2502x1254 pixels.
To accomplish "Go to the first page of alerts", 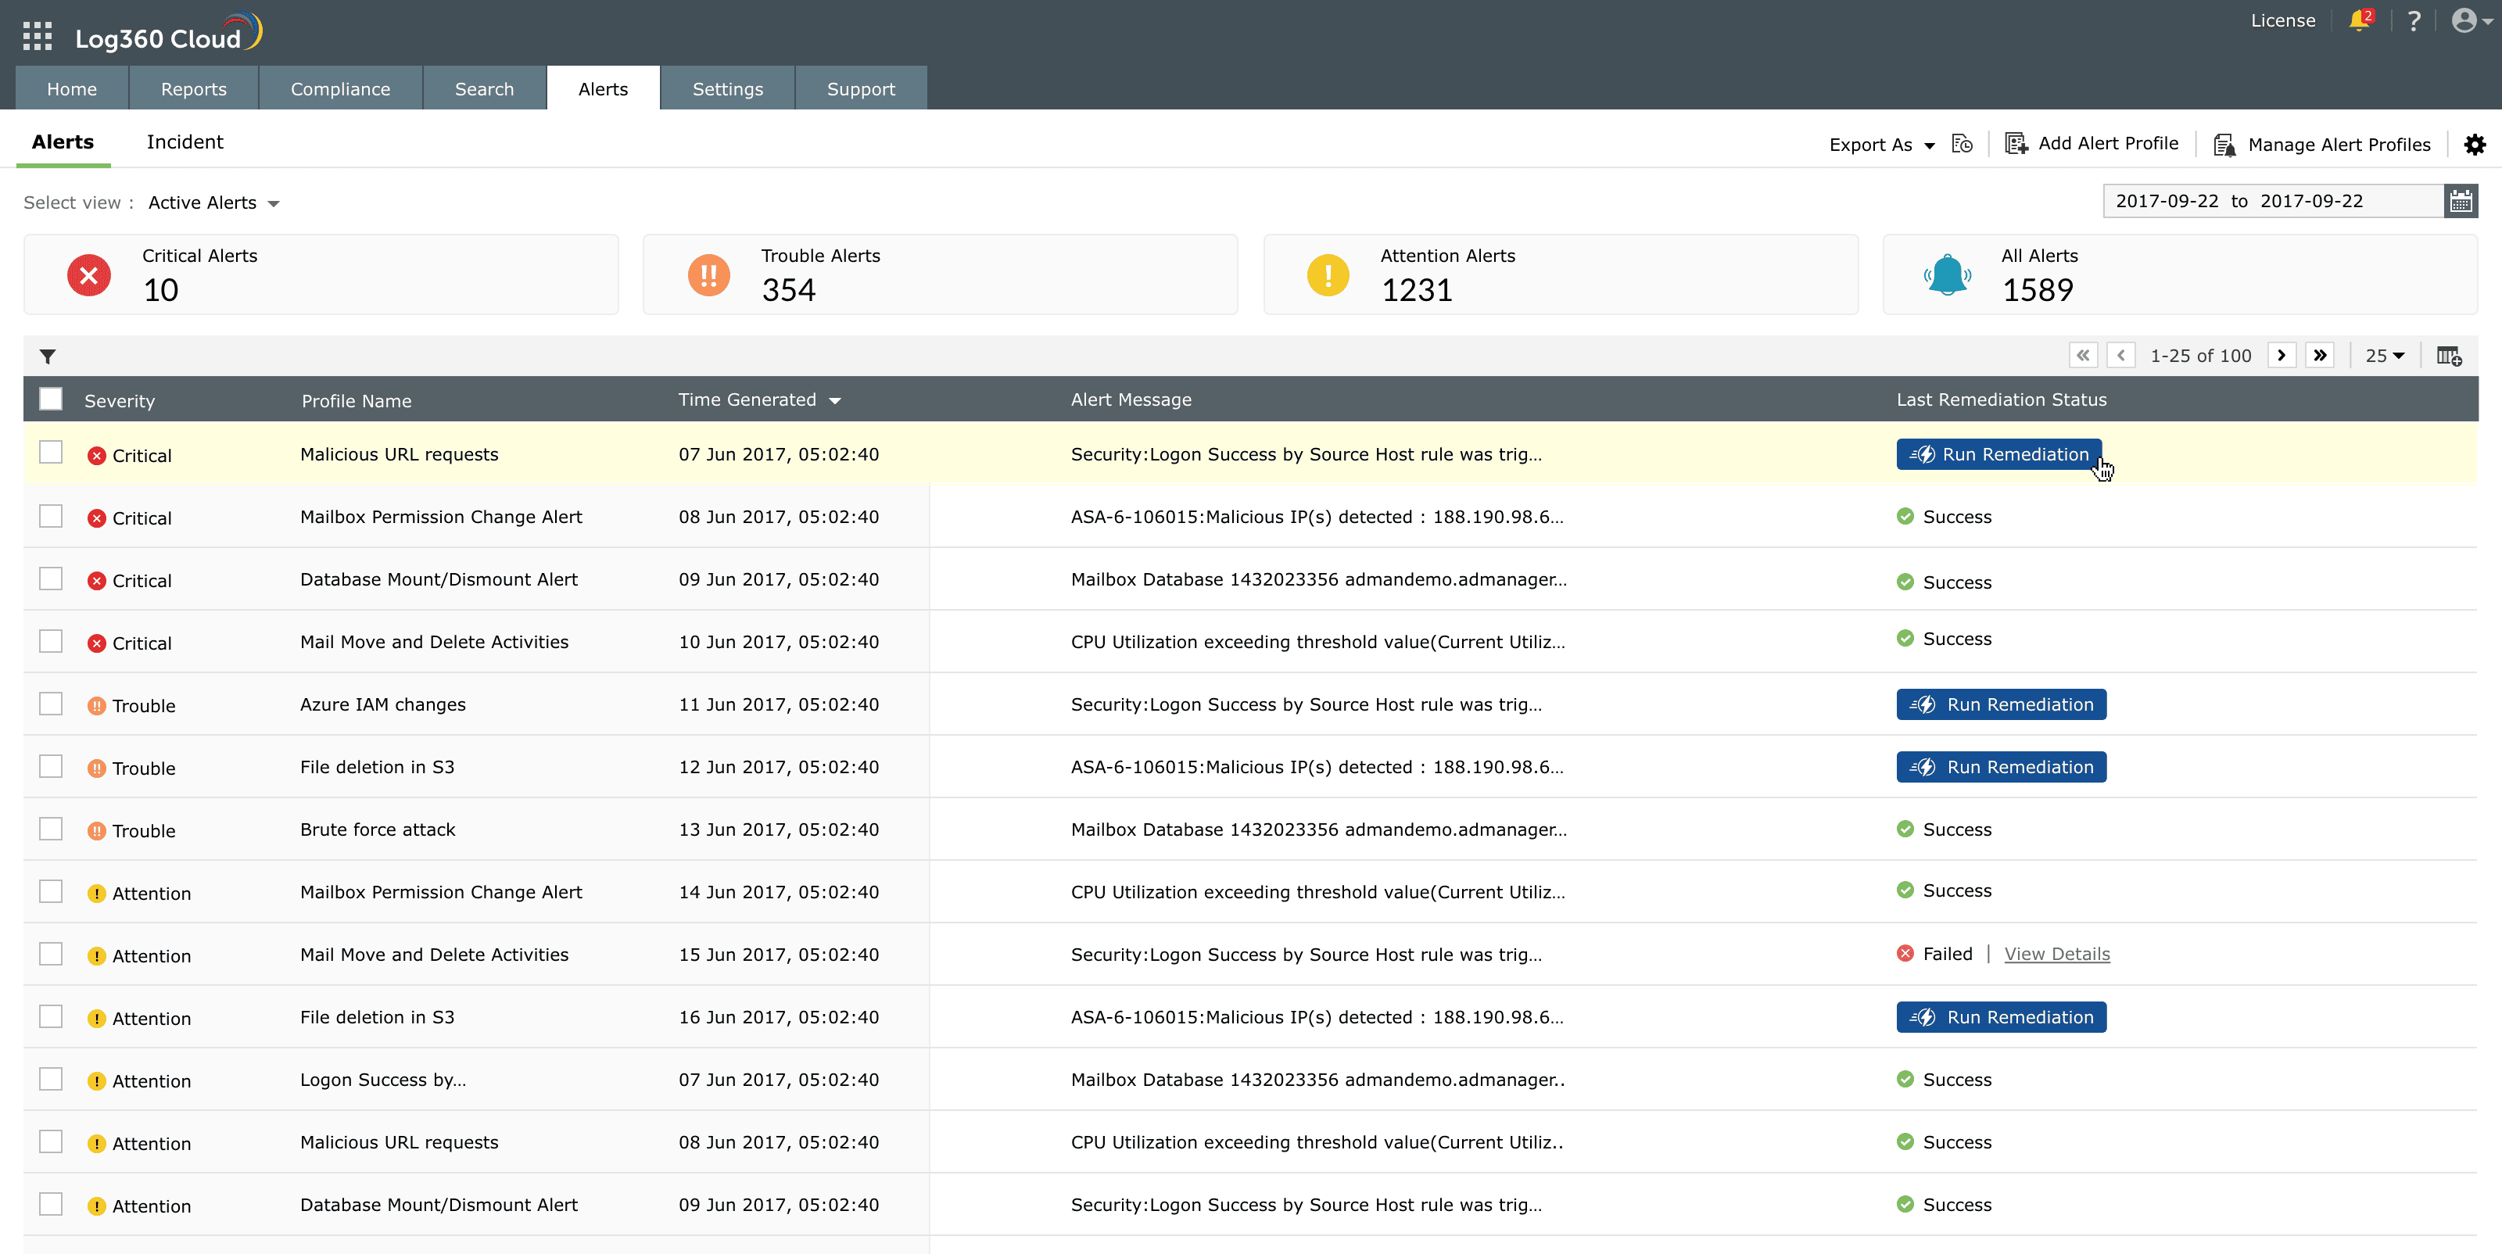I will pos(2084,356).
